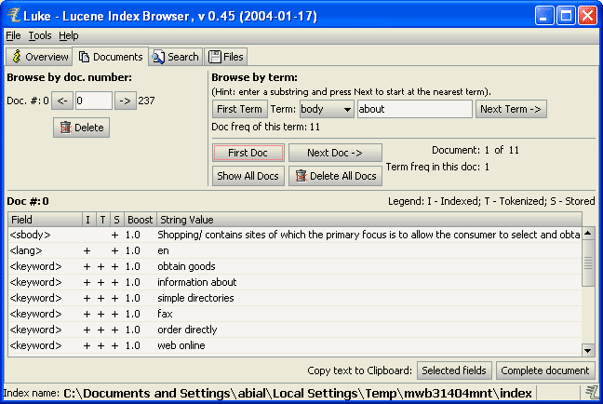Open the File menu
Screen dimensions: 603x404
click(13, 35)
